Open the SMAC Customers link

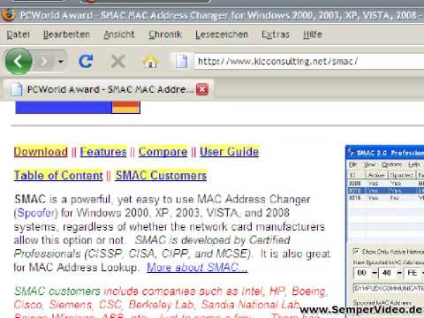pyautogui.click(x=161, y=176)
